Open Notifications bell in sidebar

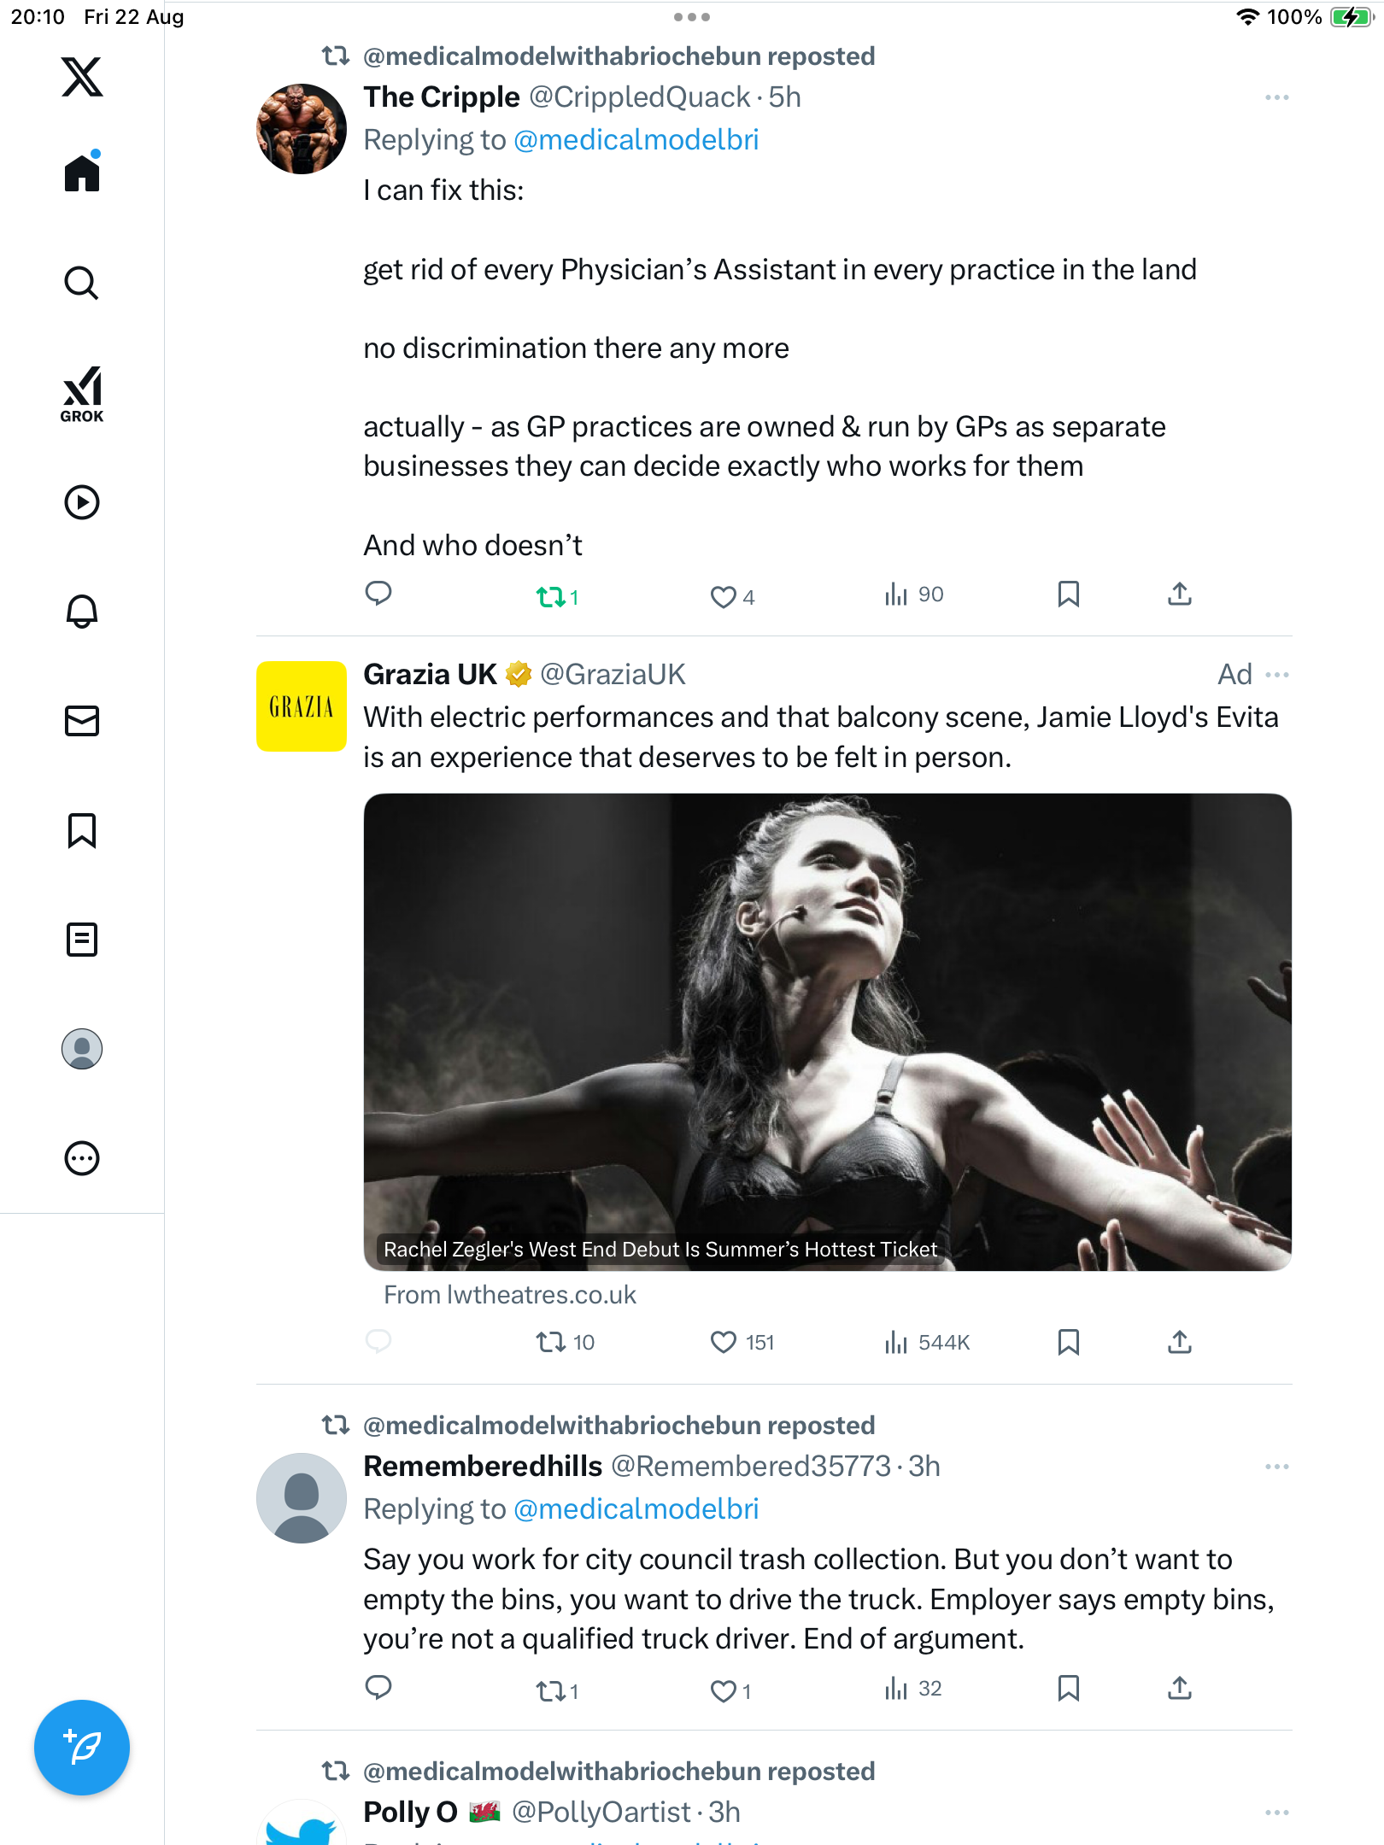(82, 612)
